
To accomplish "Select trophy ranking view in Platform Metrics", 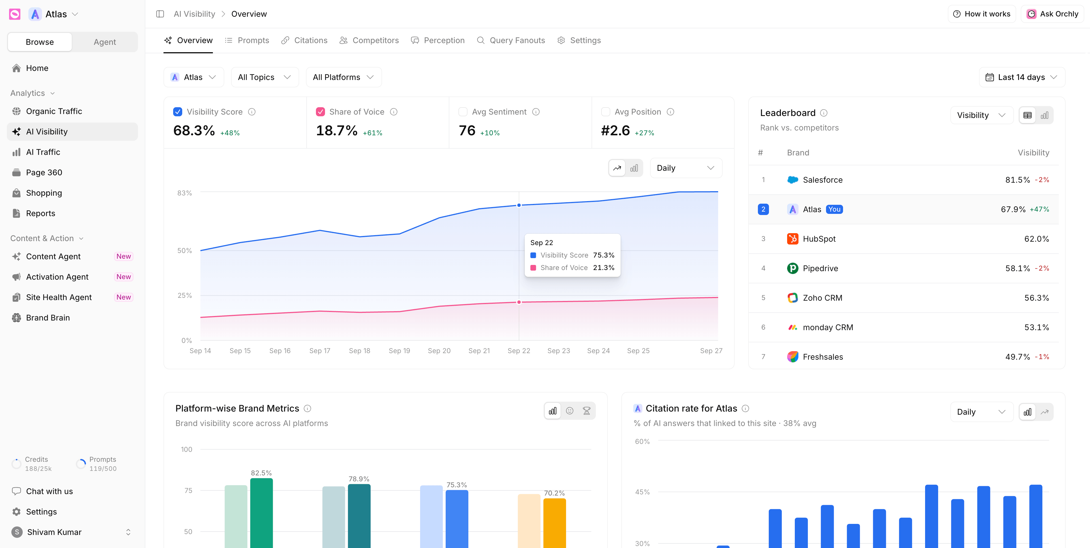I will pyautogui.click(x=586, y=411).
